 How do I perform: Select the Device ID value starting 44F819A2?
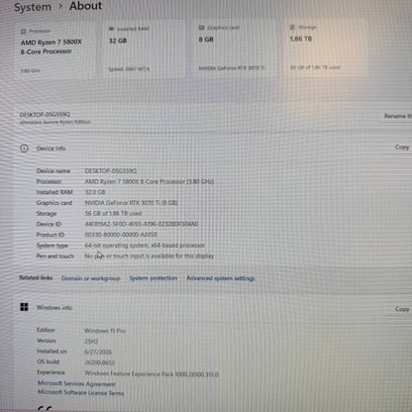pyautogui.click(x=142, y=224)
